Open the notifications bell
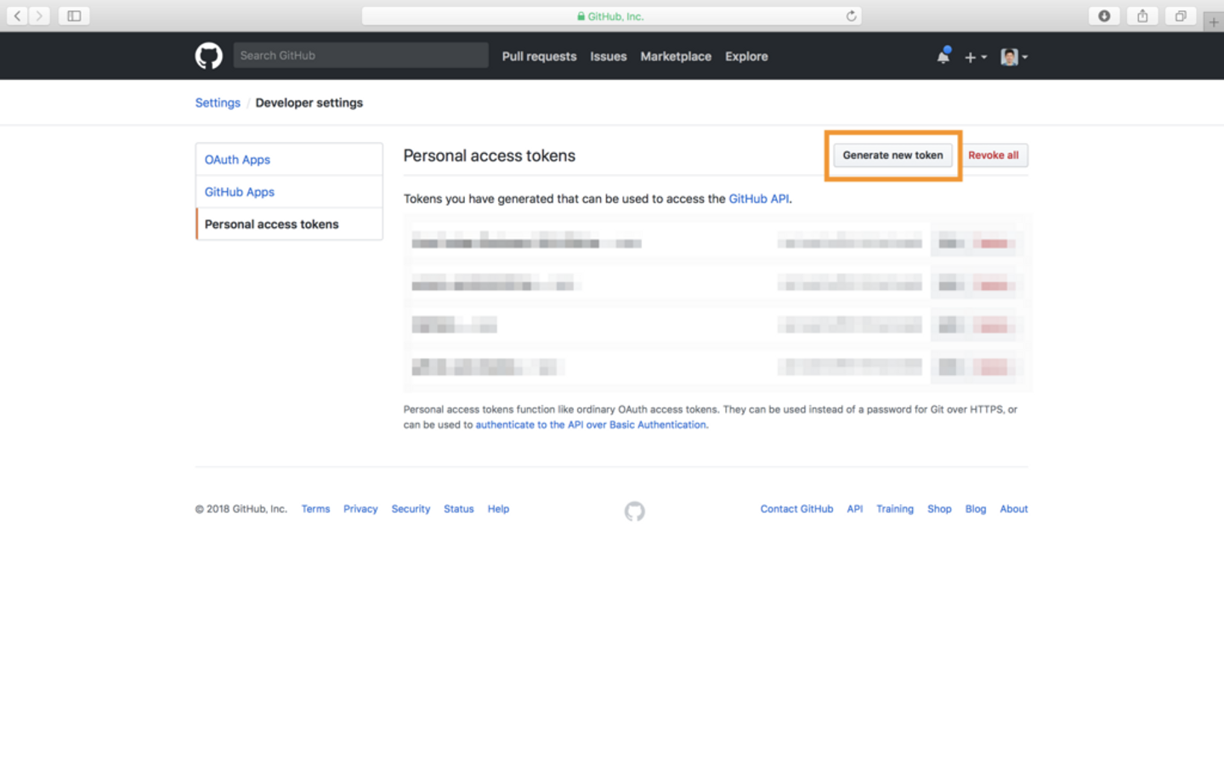This screenshot has width=1224, height=765. 943,57
